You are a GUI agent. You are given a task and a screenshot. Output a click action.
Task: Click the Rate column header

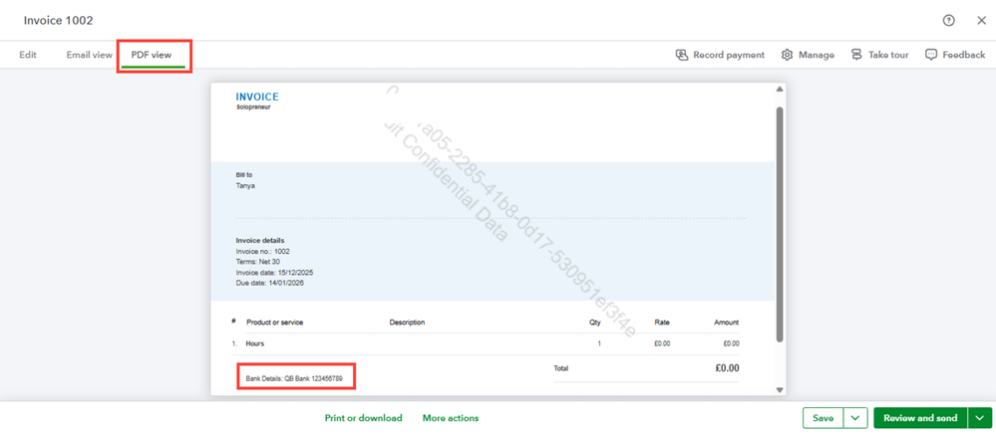[662, 323]
